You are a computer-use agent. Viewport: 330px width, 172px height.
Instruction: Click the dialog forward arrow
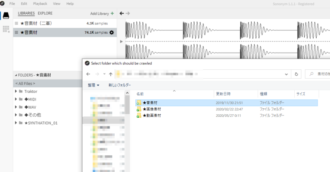point(97,74)
